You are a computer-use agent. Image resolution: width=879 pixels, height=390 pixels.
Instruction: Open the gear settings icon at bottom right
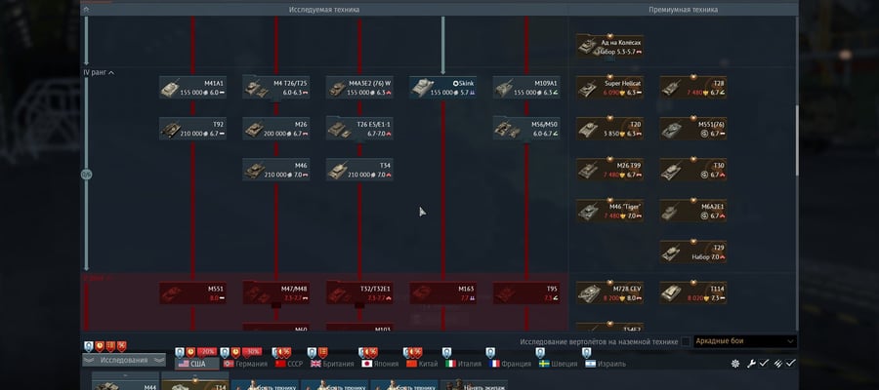tap(735, 364)
